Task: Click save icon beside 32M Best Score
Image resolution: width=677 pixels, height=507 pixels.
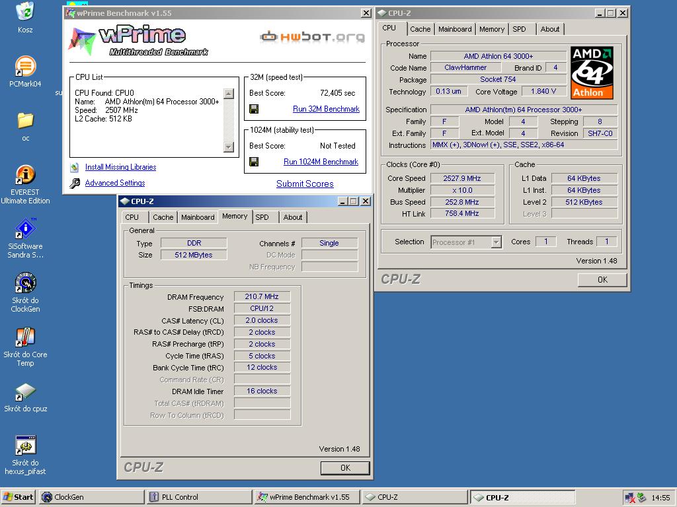Action: [x=254, y=109]
